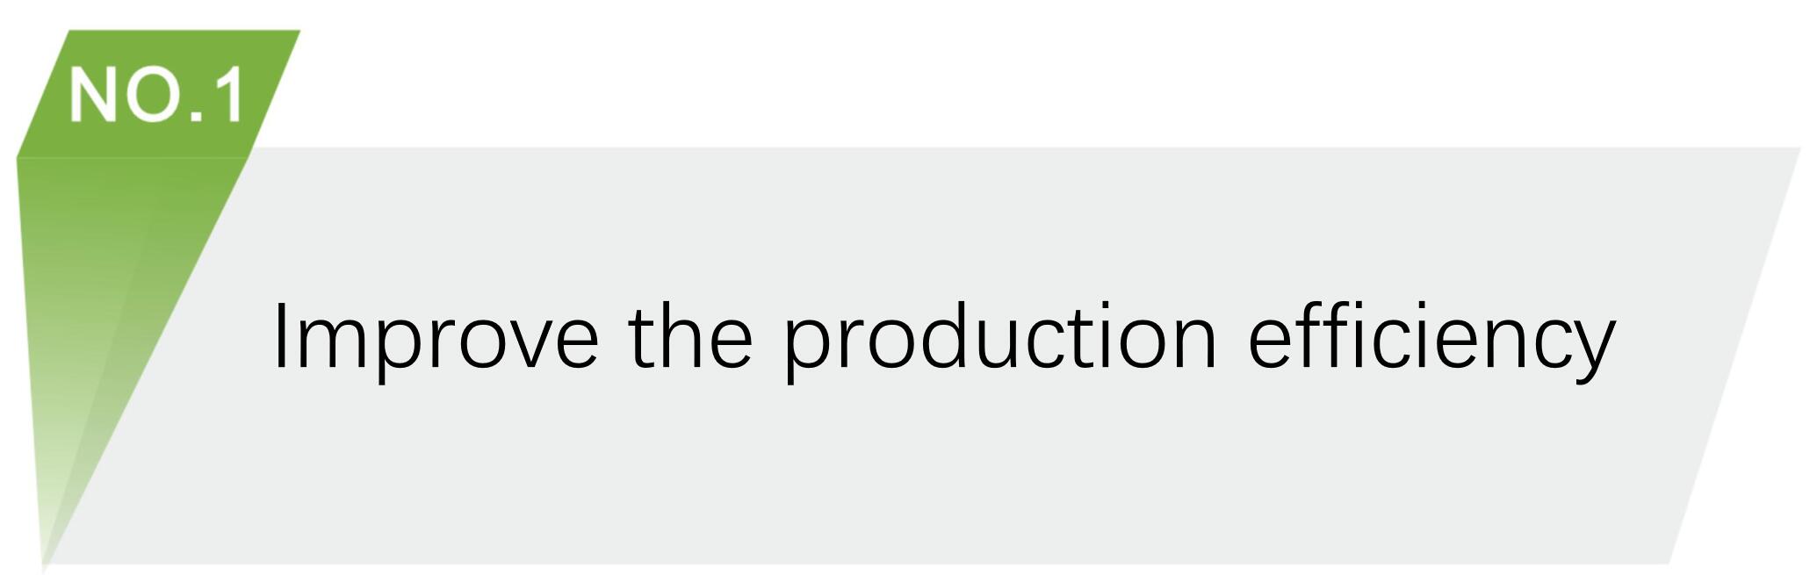Click the NO.1 badge label
Image resolution: width=1817 pixels, height=575 pixels.
point(156,96)
